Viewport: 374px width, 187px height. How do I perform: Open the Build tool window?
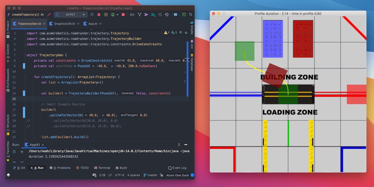[121, 168]
